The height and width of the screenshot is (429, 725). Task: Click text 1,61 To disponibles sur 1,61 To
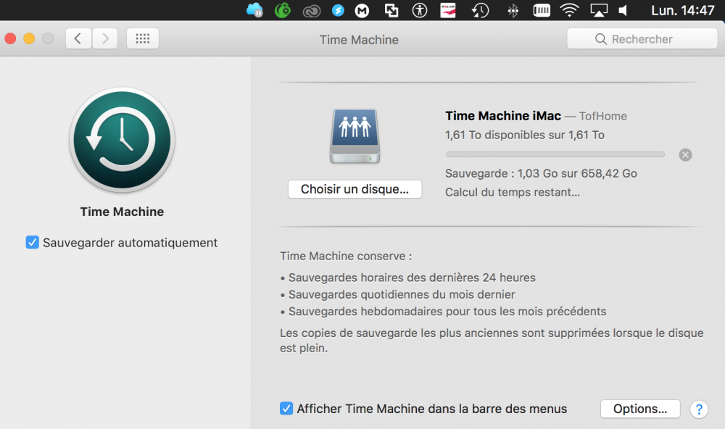point(525,135)
